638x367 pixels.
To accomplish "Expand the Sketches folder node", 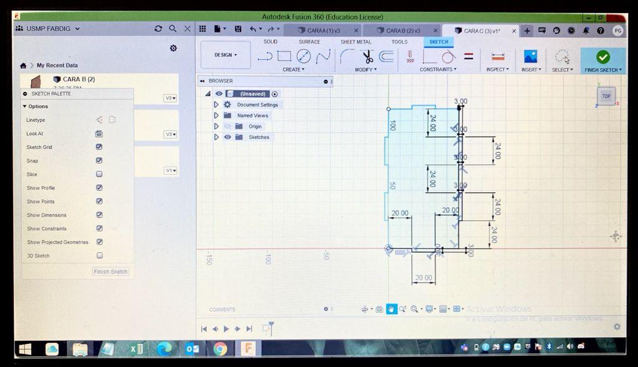I will [216, 137].
